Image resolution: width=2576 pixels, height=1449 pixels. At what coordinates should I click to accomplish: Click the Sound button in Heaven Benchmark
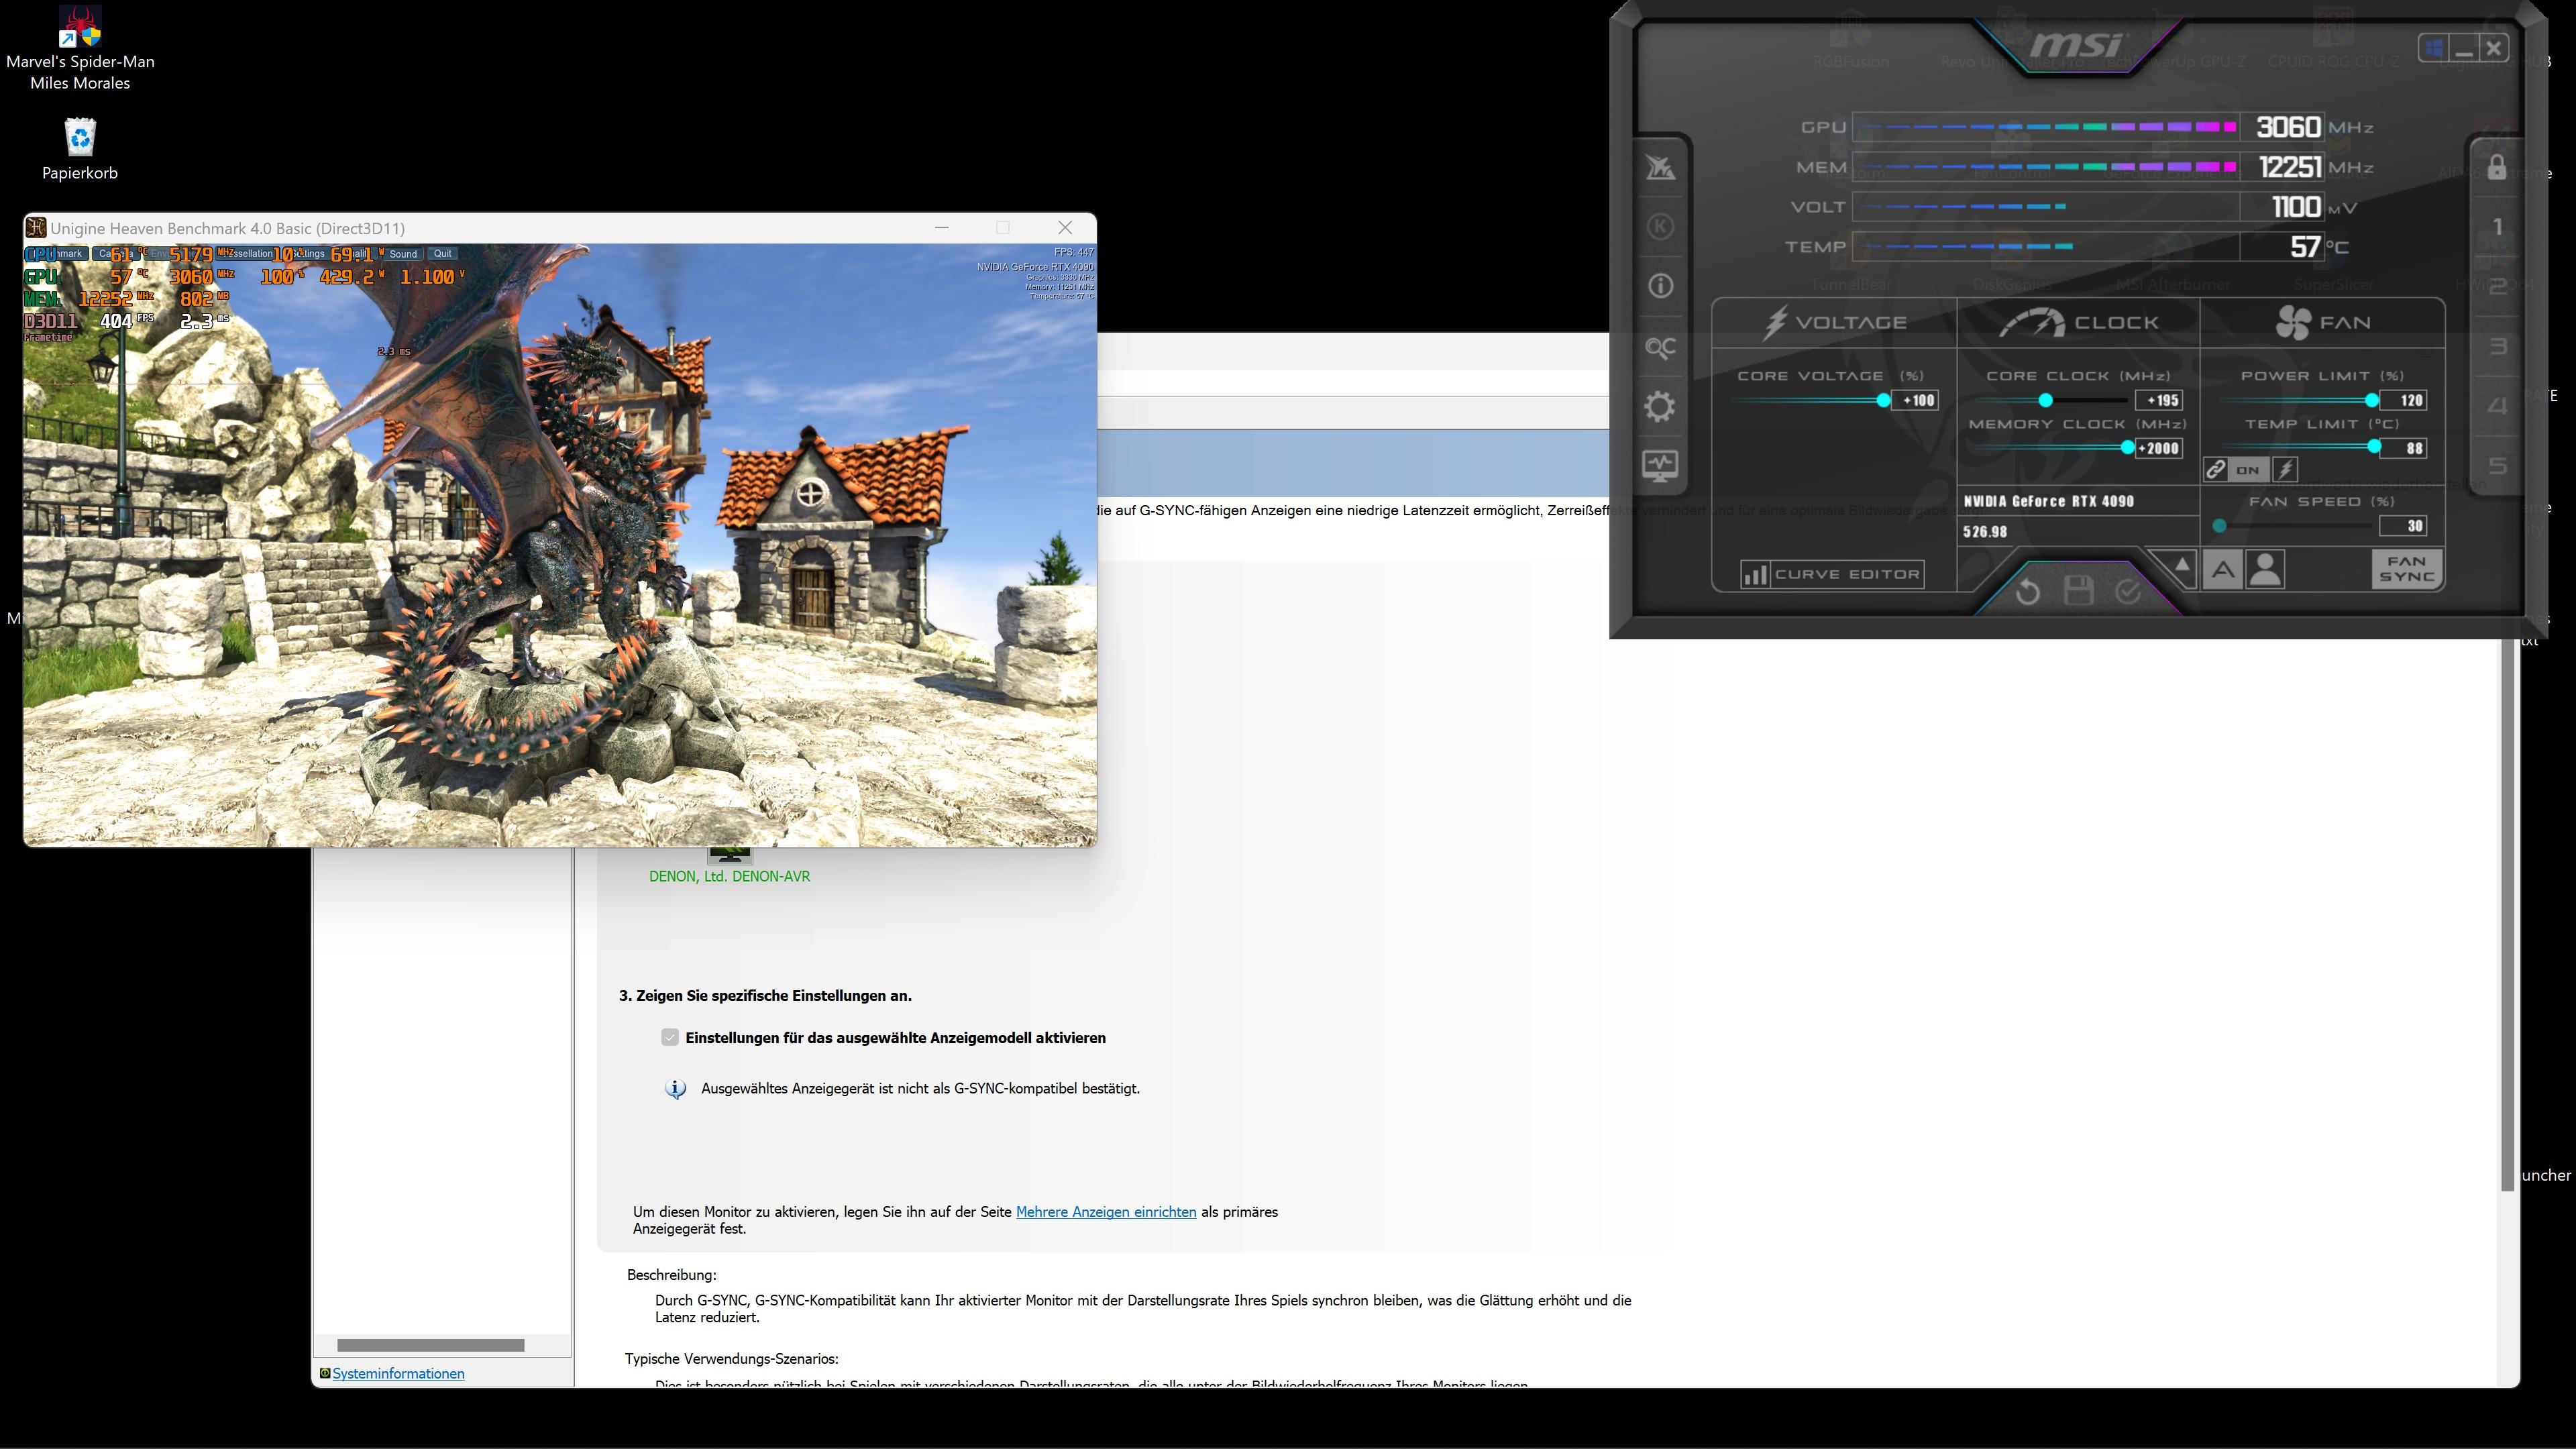pos(403,254)
